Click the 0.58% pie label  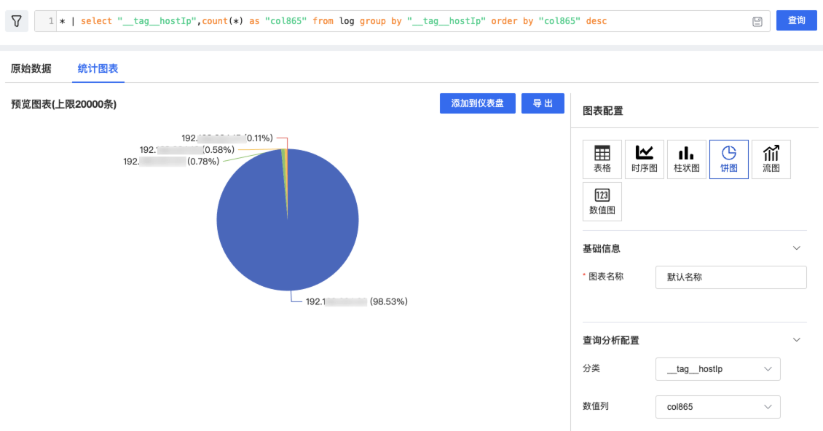[187, 150]
